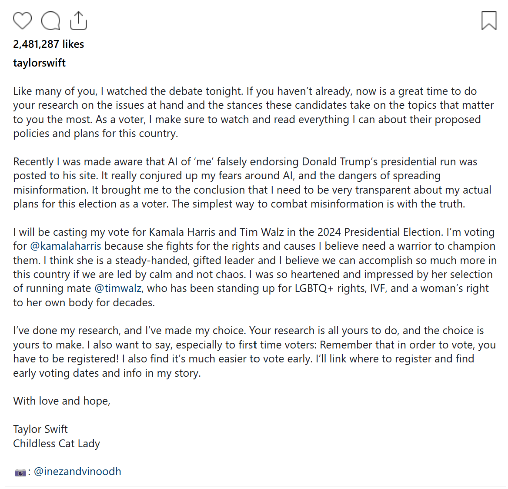The width and height of the screenshot is (508, 489).
Task: Save the post with the bookmark icon
Action: (489, 20)
